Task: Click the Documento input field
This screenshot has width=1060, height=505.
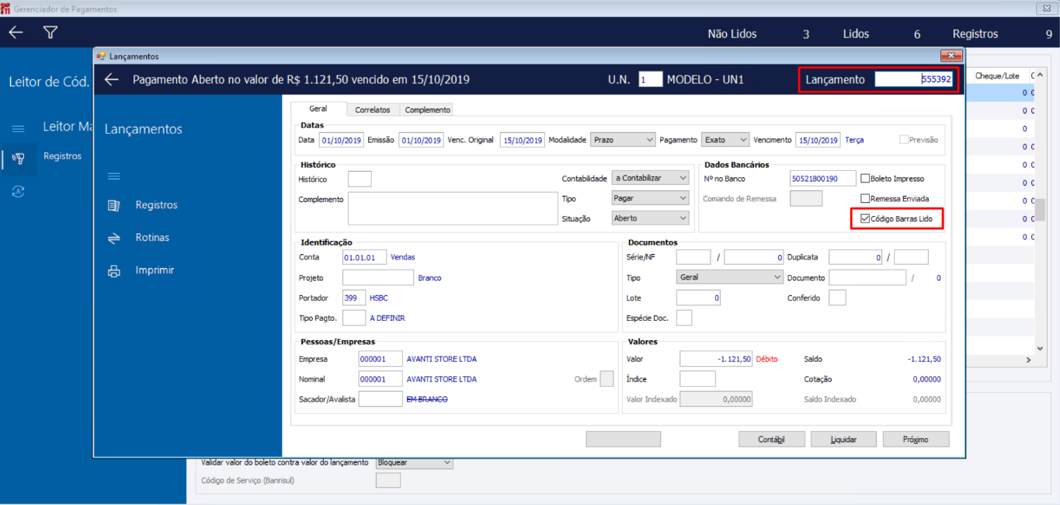Action: pos(867,277)
